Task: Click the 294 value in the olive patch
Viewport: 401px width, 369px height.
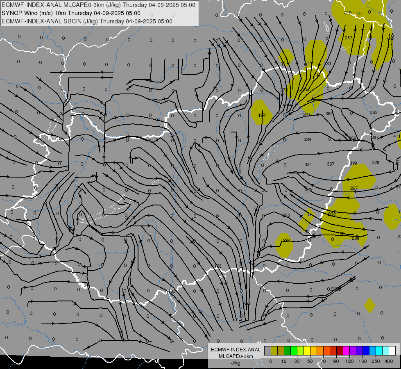Action: click(x=287, y=240)
